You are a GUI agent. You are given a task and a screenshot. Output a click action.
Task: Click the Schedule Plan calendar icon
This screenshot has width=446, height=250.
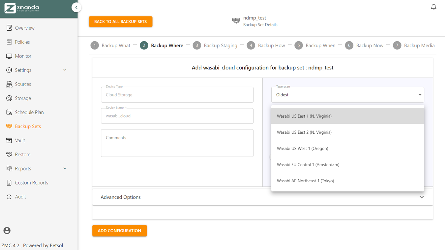click(9, 112)
